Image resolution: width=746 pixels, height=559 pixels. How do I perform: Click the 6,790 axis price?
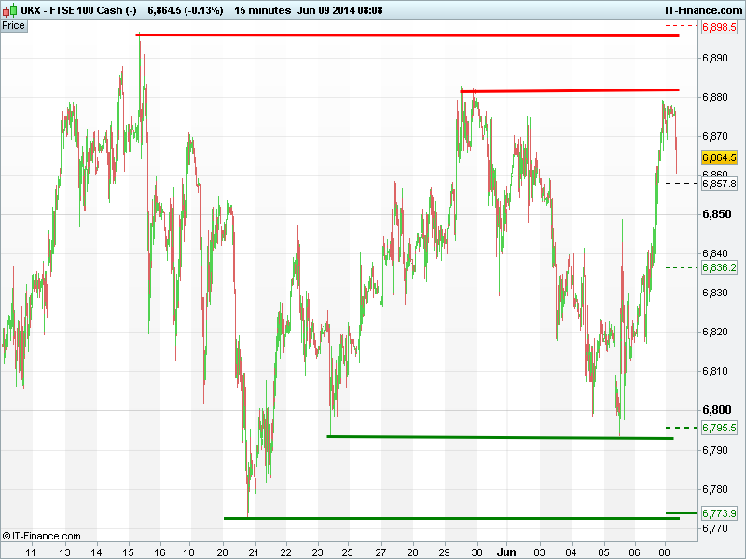pyautogui.click(x=715, y=450)
